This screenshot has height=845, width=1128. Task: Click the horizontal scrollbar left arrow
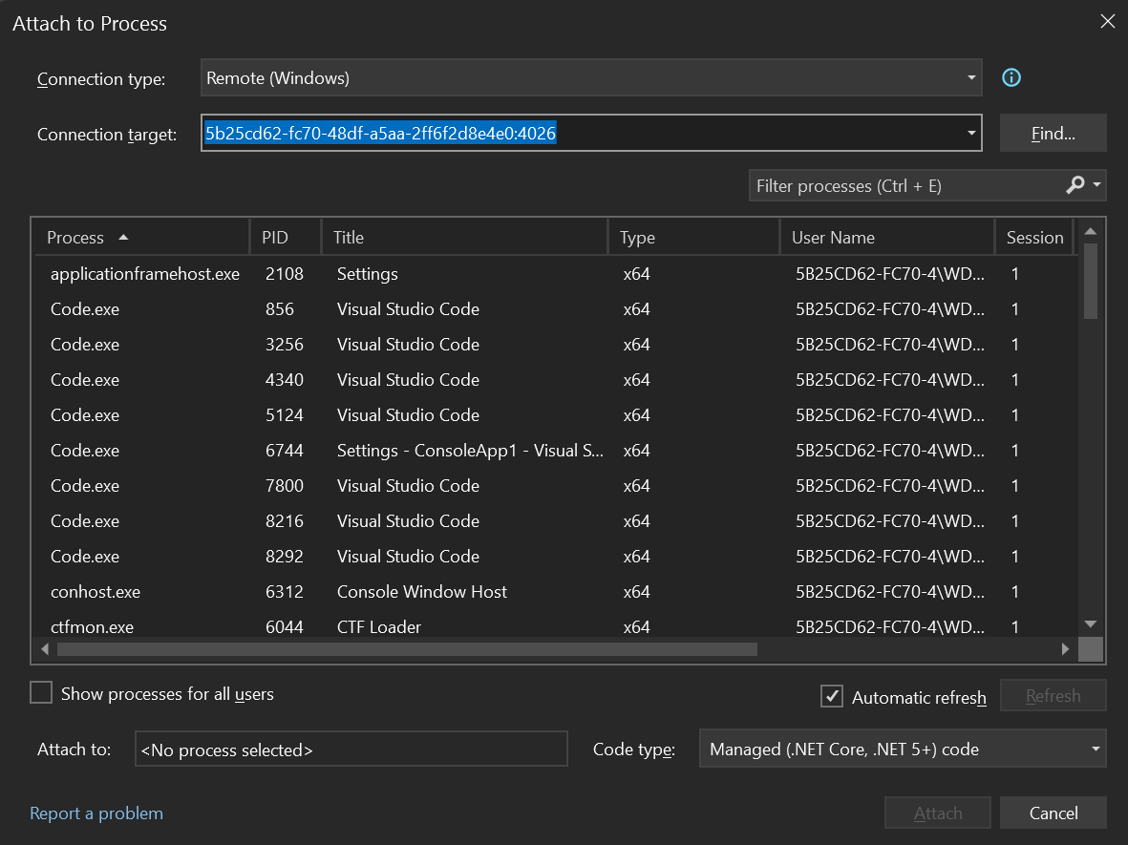45,648
